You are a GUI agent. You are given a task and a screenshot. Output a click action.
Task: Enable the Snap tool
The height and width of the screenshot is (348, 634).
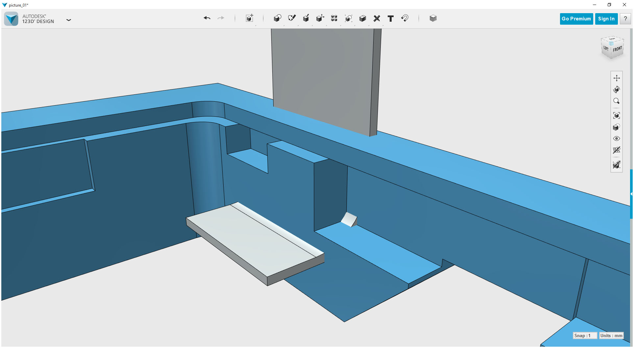point(405,18)
